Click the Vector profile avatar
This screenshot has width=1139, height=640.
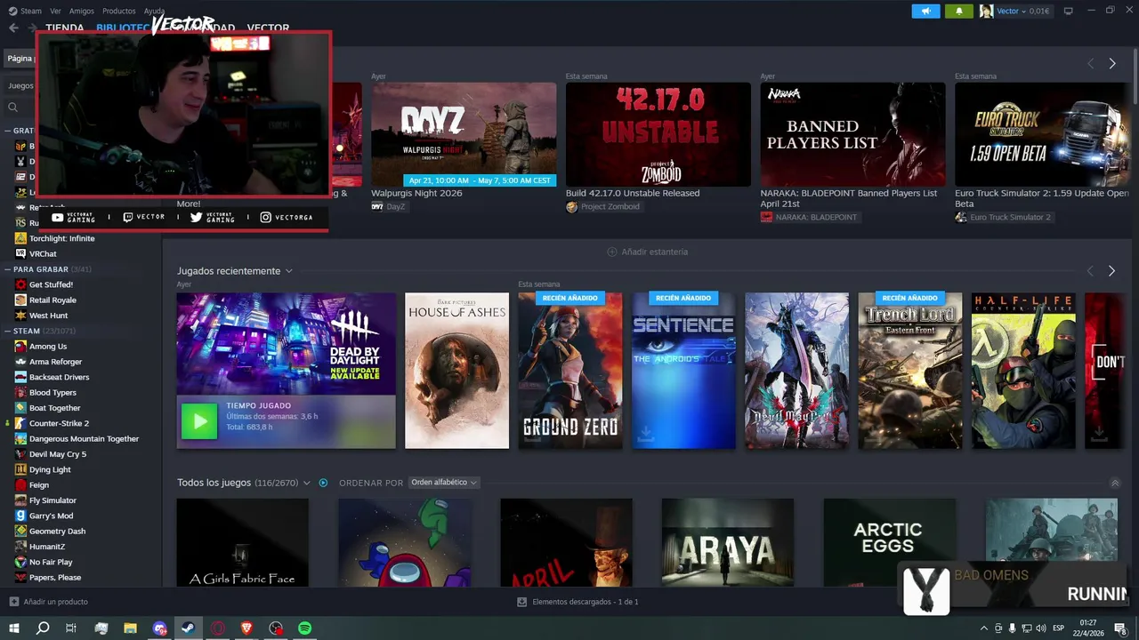click(986, 11)
